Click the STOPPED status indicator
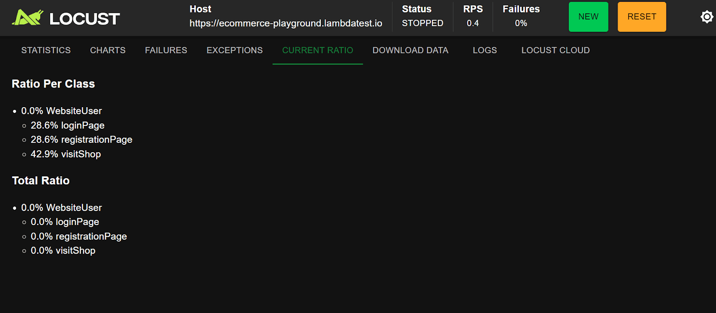716x313 pixels. pos(422,23)
